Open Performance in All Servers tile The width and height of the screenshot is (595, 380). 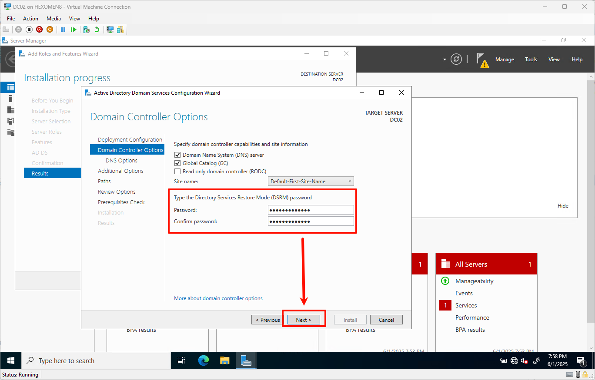(472, 317)
